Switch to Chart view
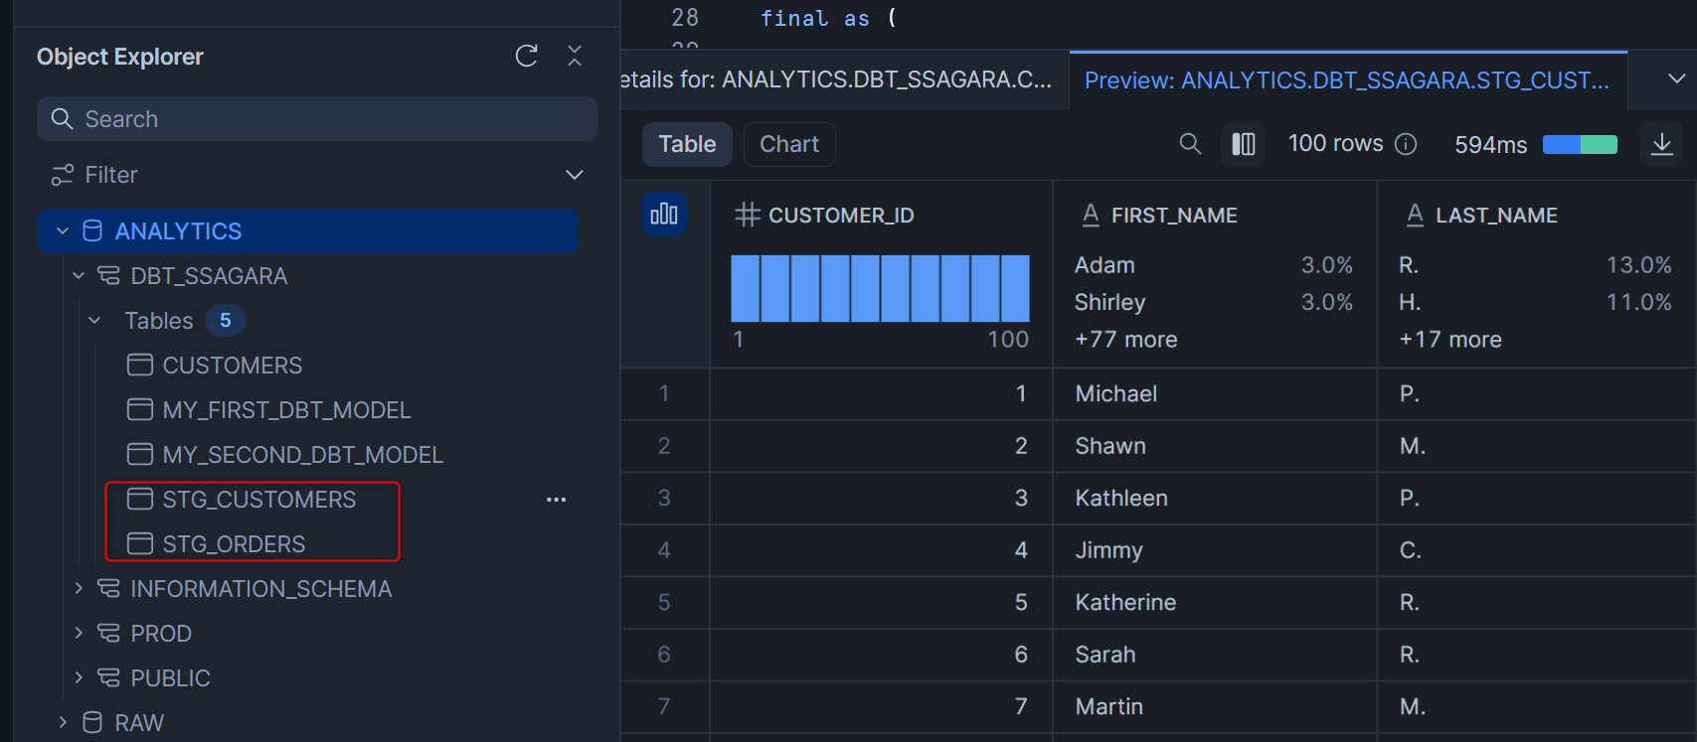1697x742 pixels. 789,144
